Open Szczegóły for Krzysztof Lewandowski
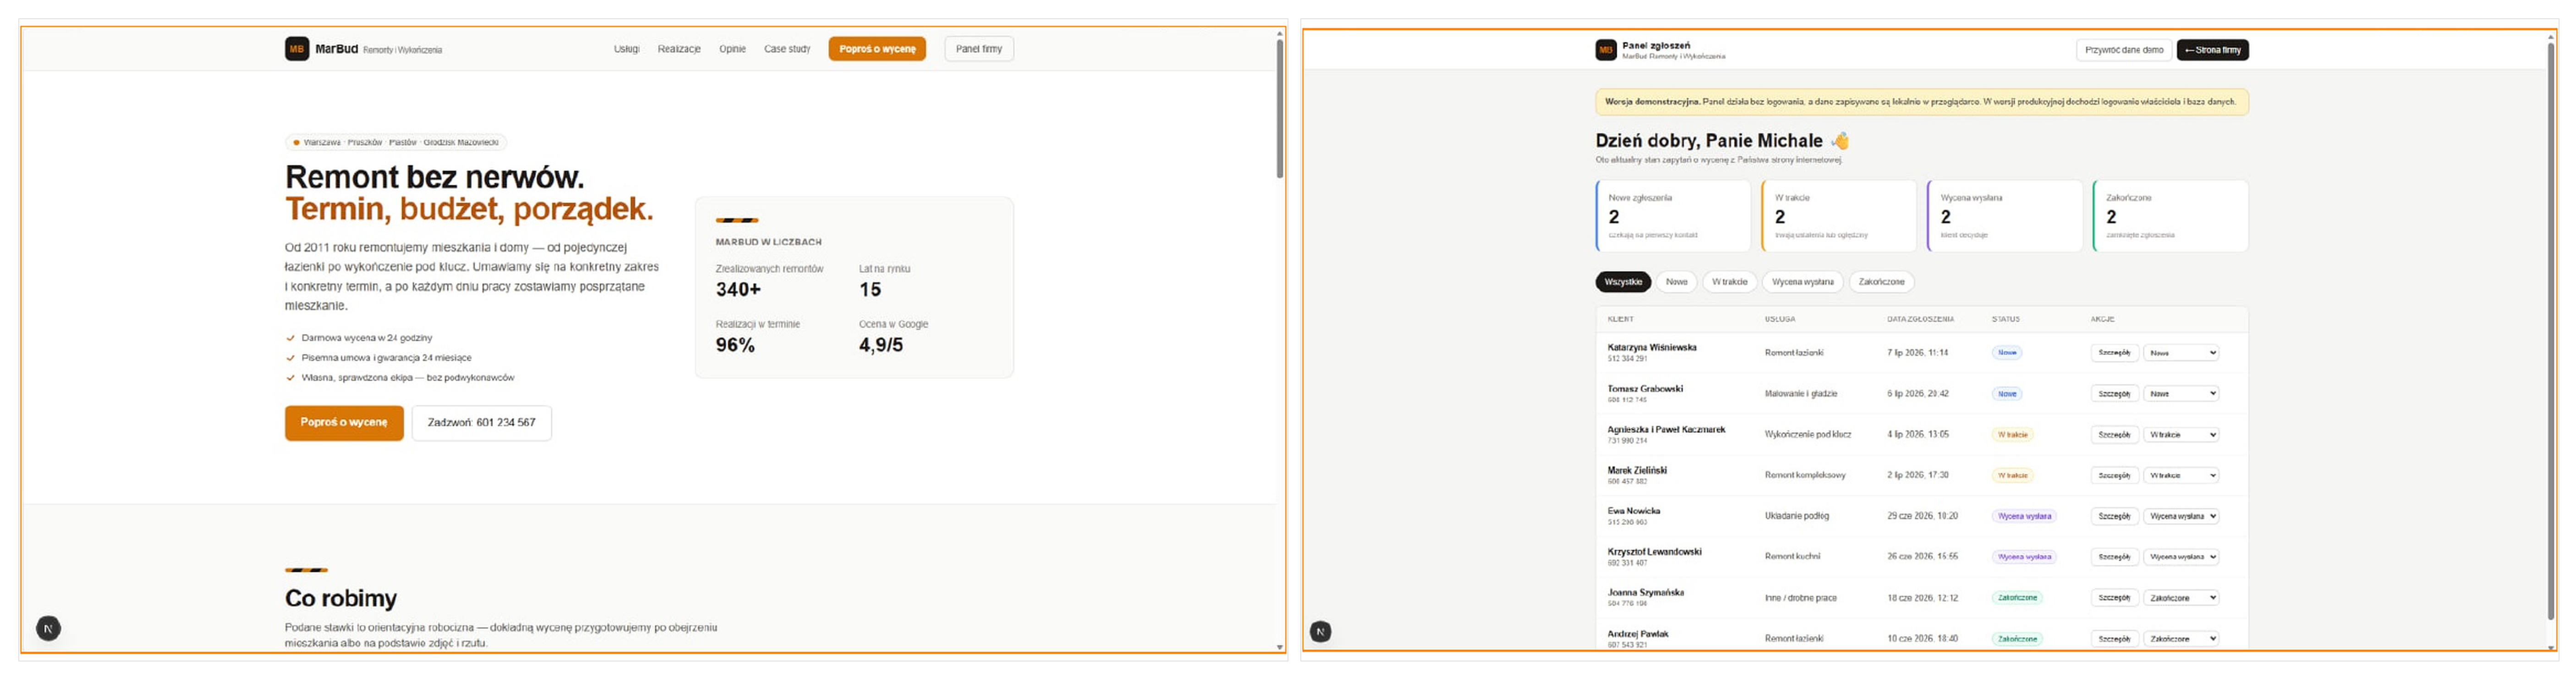 [2115, 557]
